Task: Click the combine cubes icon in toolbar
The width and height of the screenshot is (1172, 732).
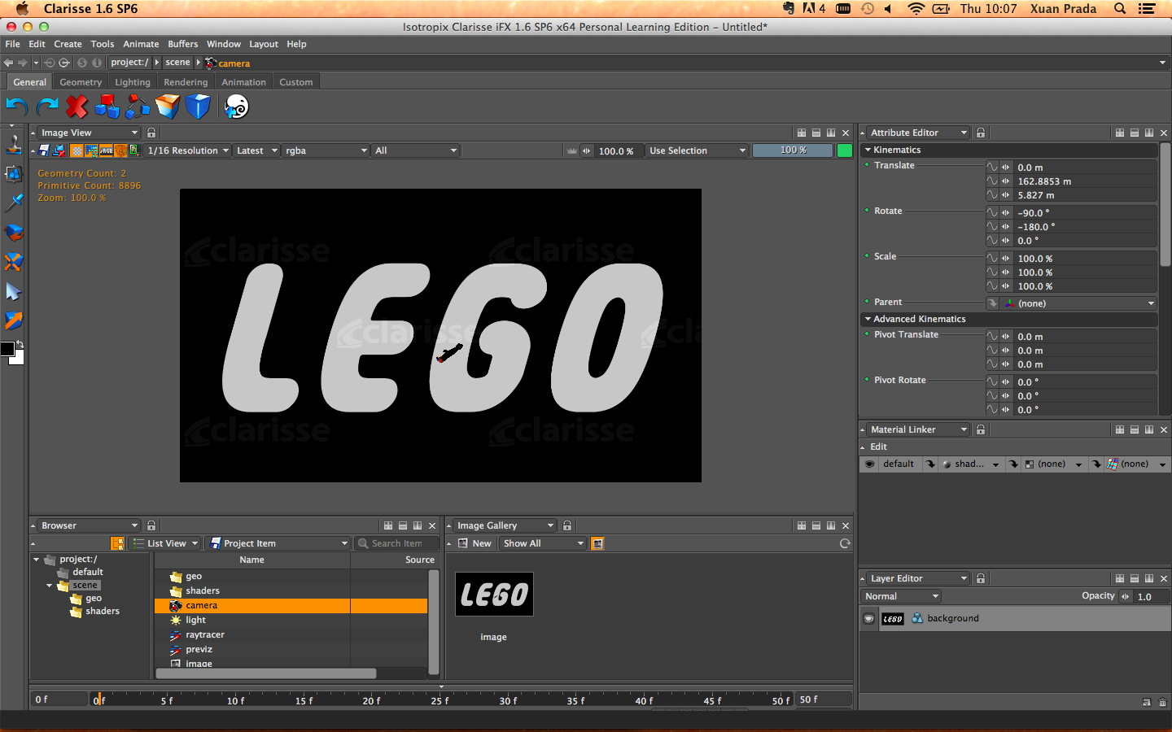Action: tap(107, 107)
